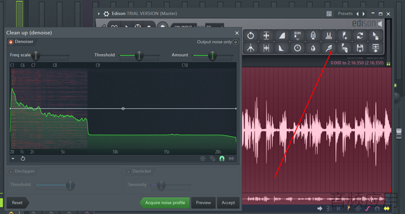Screen dimensions: 405x214
Task: Open the Equalize bars tool
Action: (x=328, y=35)
